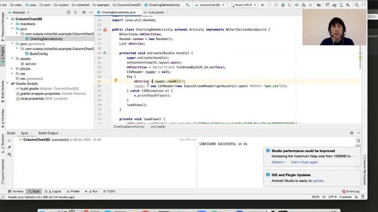Click Don't show again link
This screenshot has width=378, height=212.
(304, 163)
